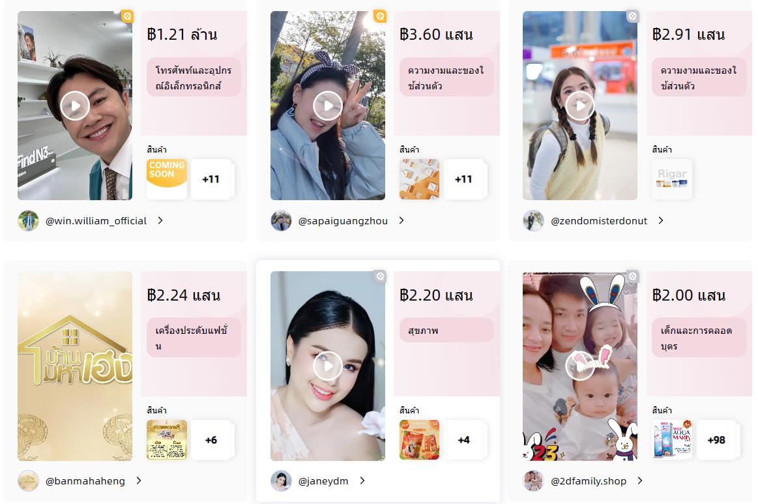Viewport: 758px width, 504px height.
Task: Expand chevron next to @banmahaheng
Action: [x=139, y=481]
